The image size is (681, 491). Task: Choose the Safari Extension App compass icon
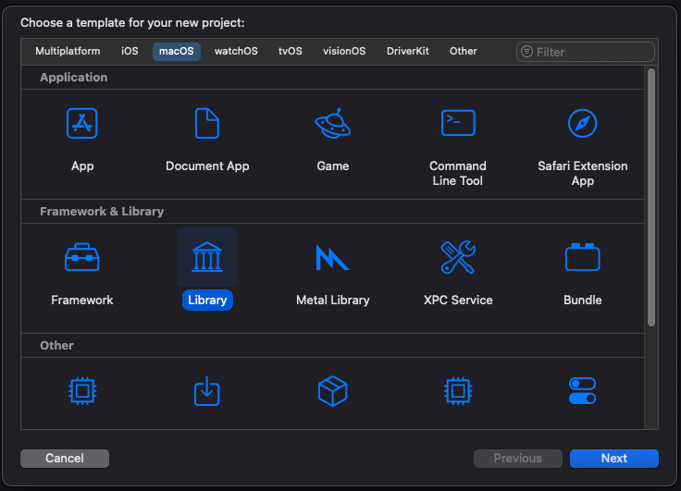(x=582, y=123)
